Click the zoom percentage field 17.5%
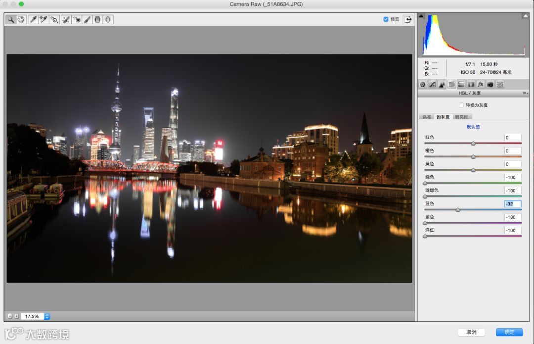 coord(32,316)
